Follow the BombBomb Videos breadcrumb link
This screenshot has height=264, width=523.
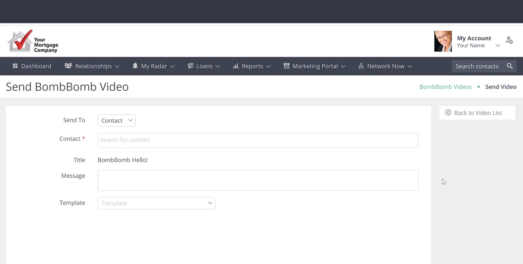(446, 87)
